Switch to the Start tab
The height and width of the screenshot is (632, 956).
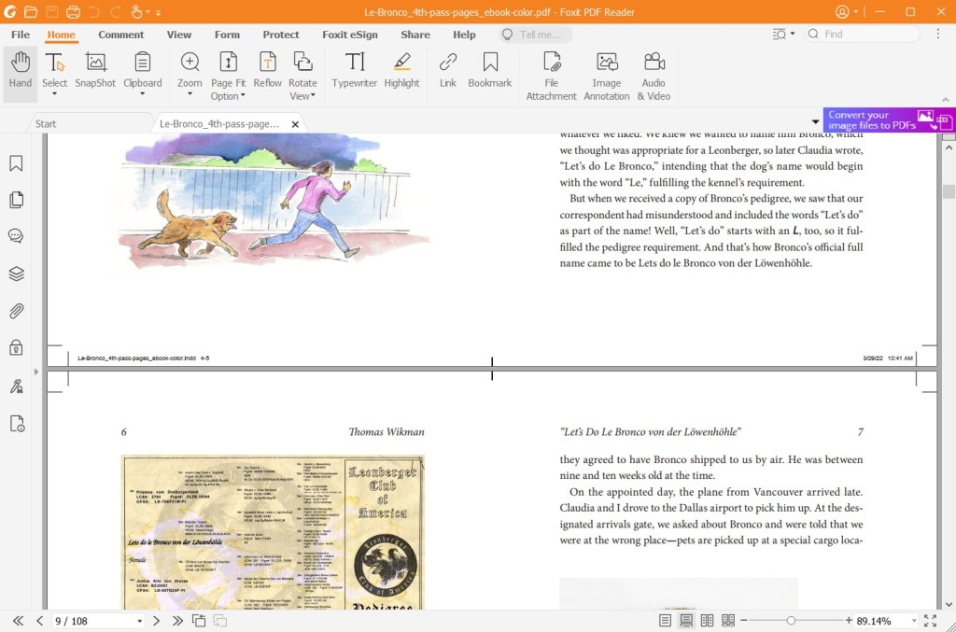tap(45, 122)
